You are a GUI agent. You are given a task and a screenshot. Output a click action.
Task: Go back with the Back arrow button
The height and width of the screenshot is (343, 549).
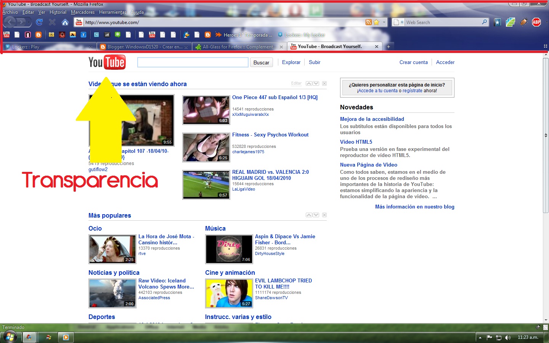(10, 22)
